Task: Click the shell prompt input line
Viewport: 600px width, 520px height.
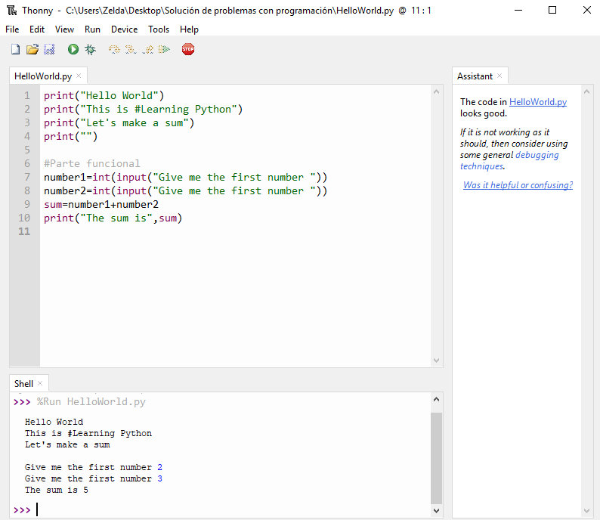Action: coord(227,510)
